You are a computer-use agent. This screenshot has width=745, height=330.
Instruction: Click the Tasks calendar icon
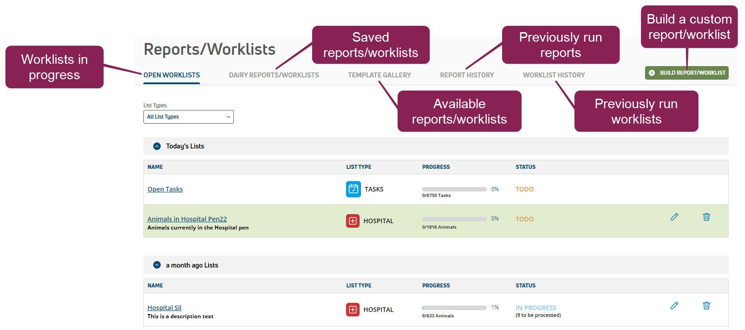pyautogui.click(x=353, y=189)
